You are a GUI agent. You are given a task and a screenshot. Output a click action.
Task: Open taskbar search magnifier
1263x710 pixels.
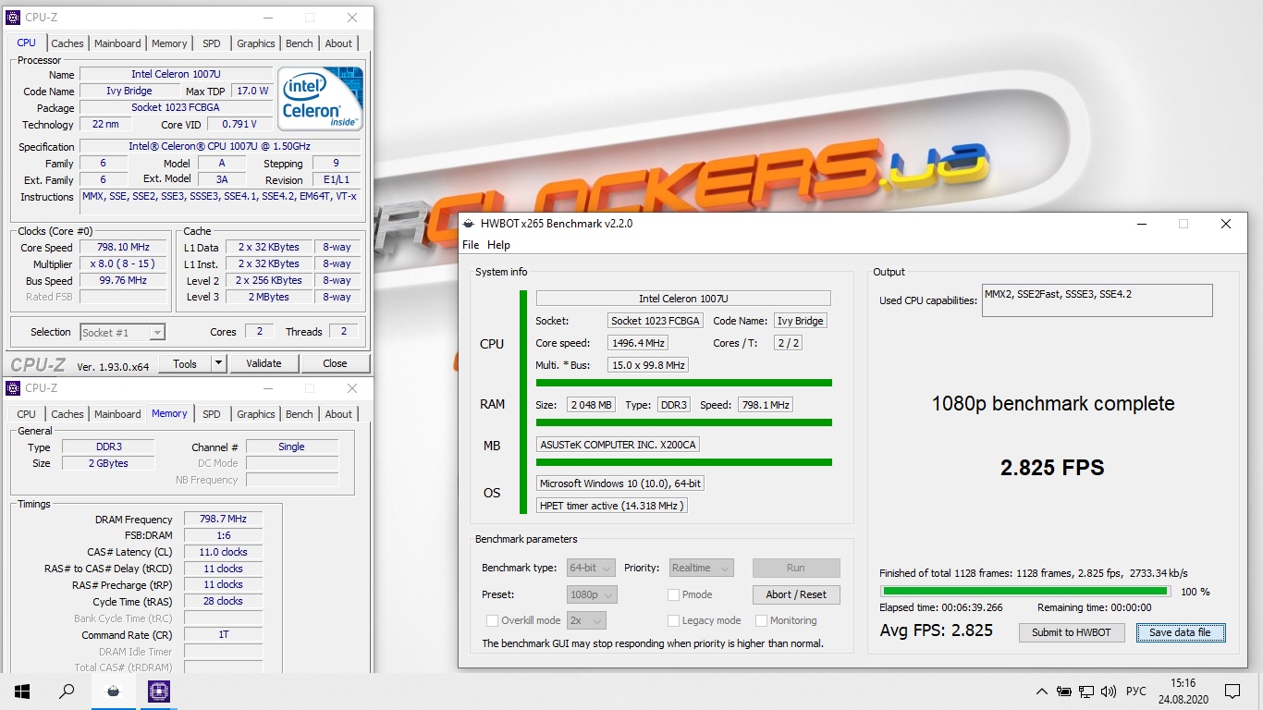pyautogui.click(x=67, y=691)
